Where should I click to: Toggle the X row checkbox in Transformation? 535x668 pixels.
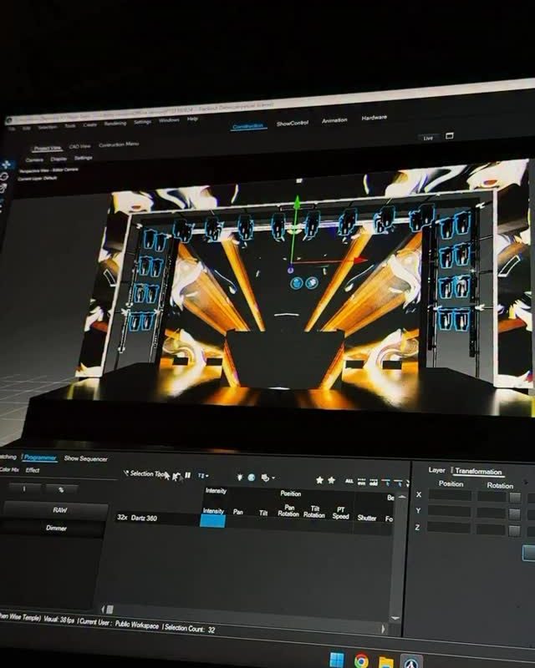(515, 497)
